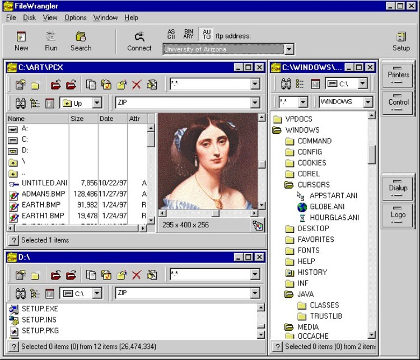Click the Printers button

coord(398,74)
